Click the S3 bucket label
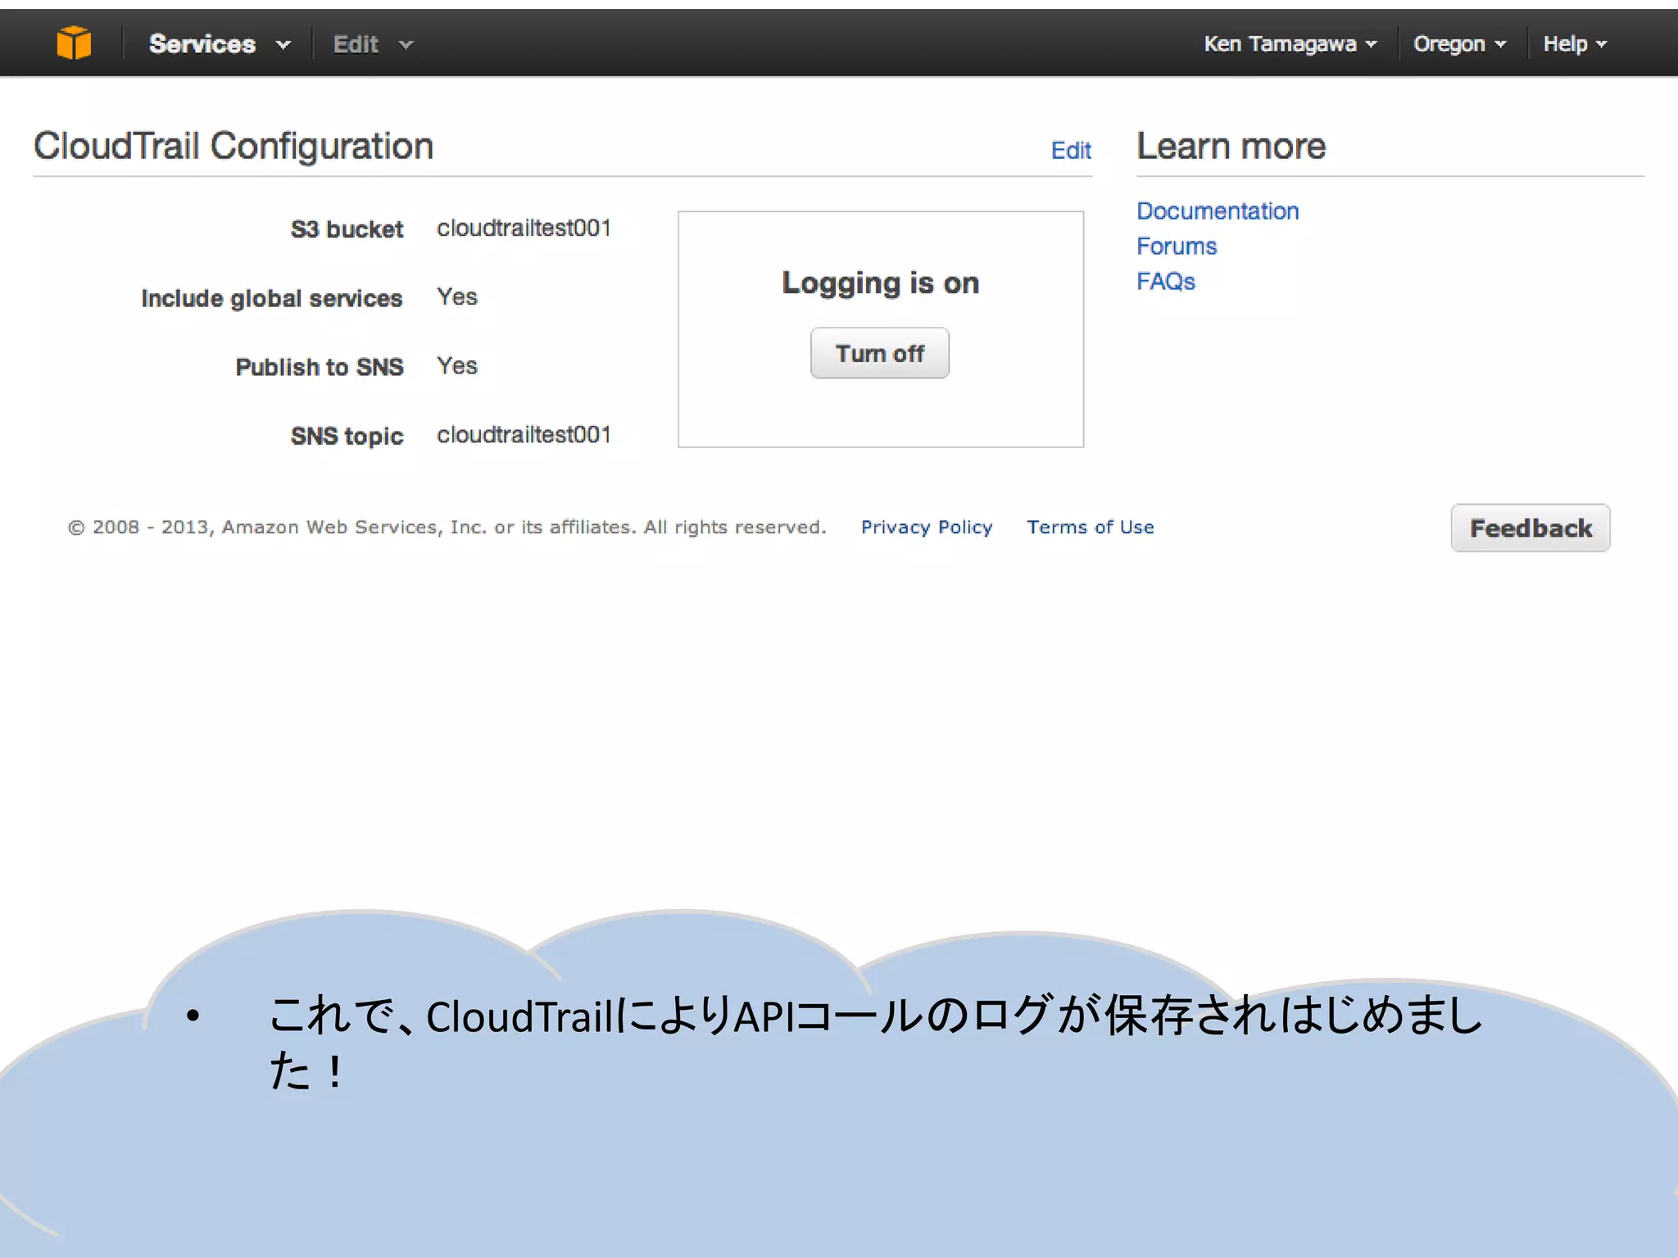The image size is (1678, 1258). (x=347, y=229)
